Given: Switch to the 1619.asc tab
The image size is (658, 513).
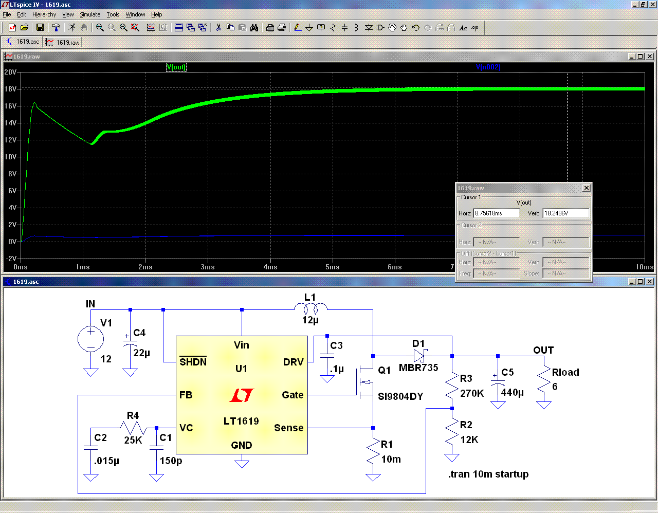Looking at the screenshot, I should [x=23, y=42].
